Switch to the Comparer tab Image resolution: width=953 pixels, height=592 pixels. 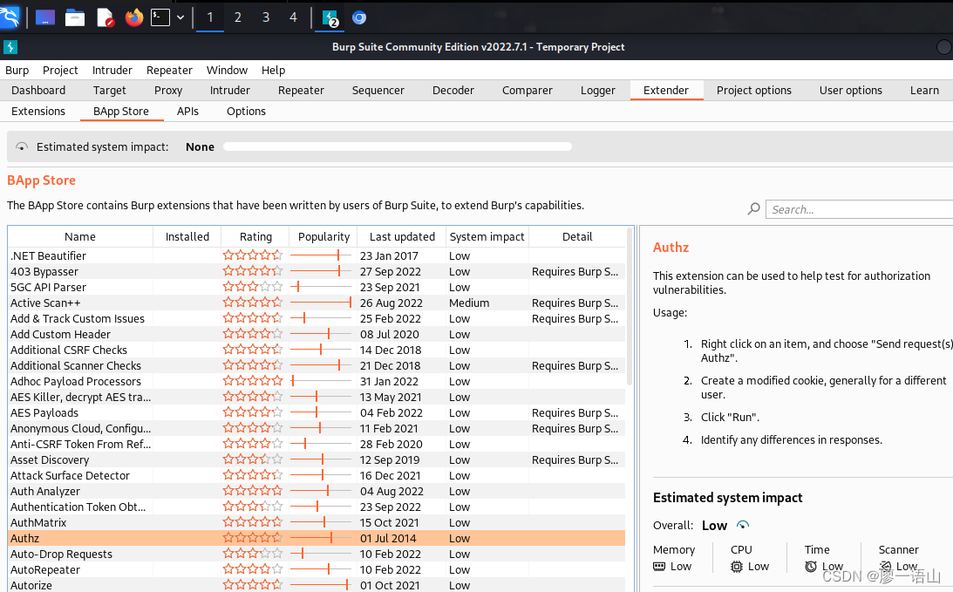[527, 90]
